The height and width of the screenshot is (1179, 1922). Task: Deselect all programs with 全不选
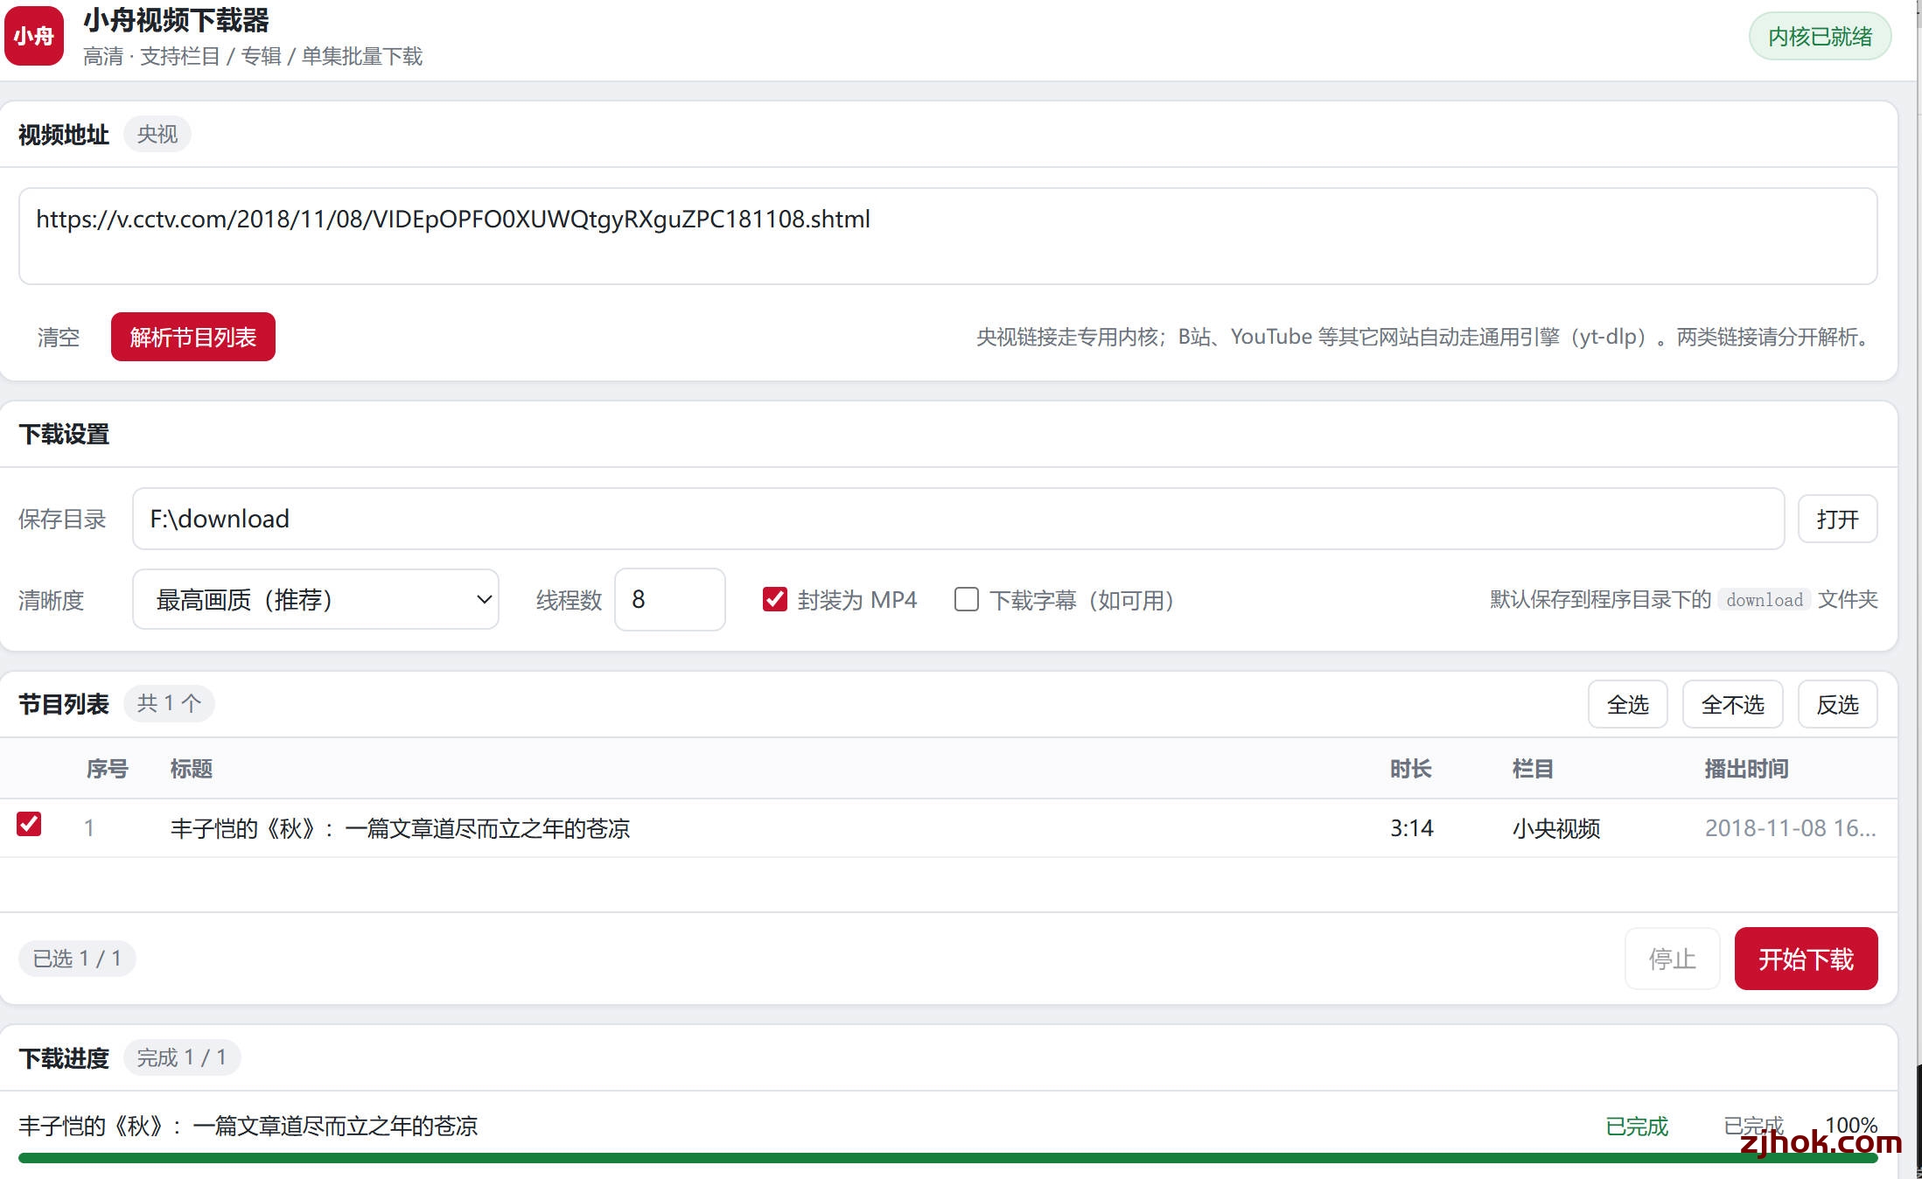click(1732, 704)
